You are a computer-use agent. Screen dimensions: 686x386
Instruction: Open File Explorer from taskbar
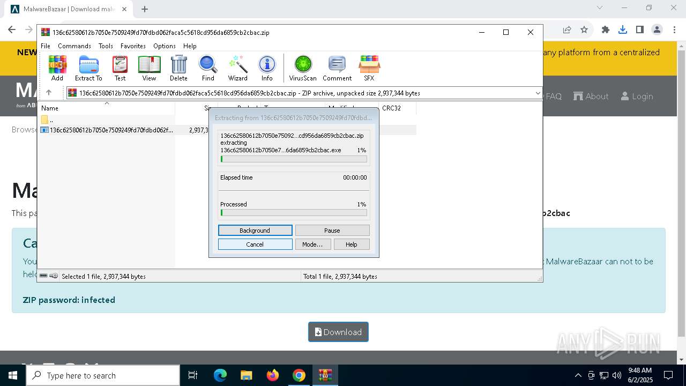pyautogui.click(x=247, y=375)
